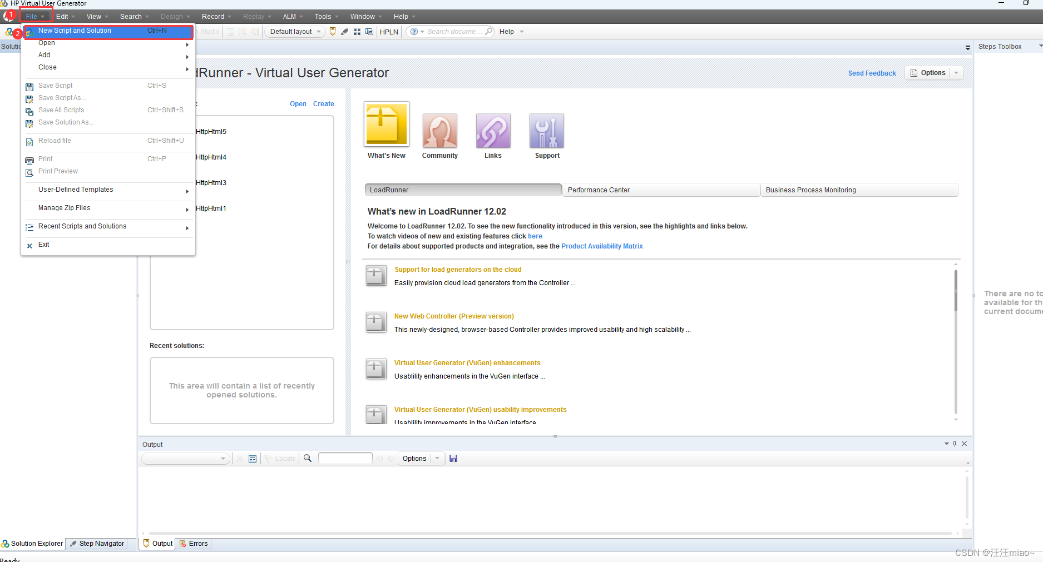The width and height of the screenshot is (1043, 562).
Task: Click the feather pen toolbar icon
Action: 345,32
